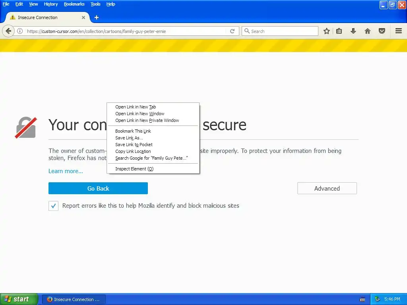The width and height of the screenshot is (407, 305).
Task: Click the crossed-out padlock icon
Action: click(x=26, y=127)
